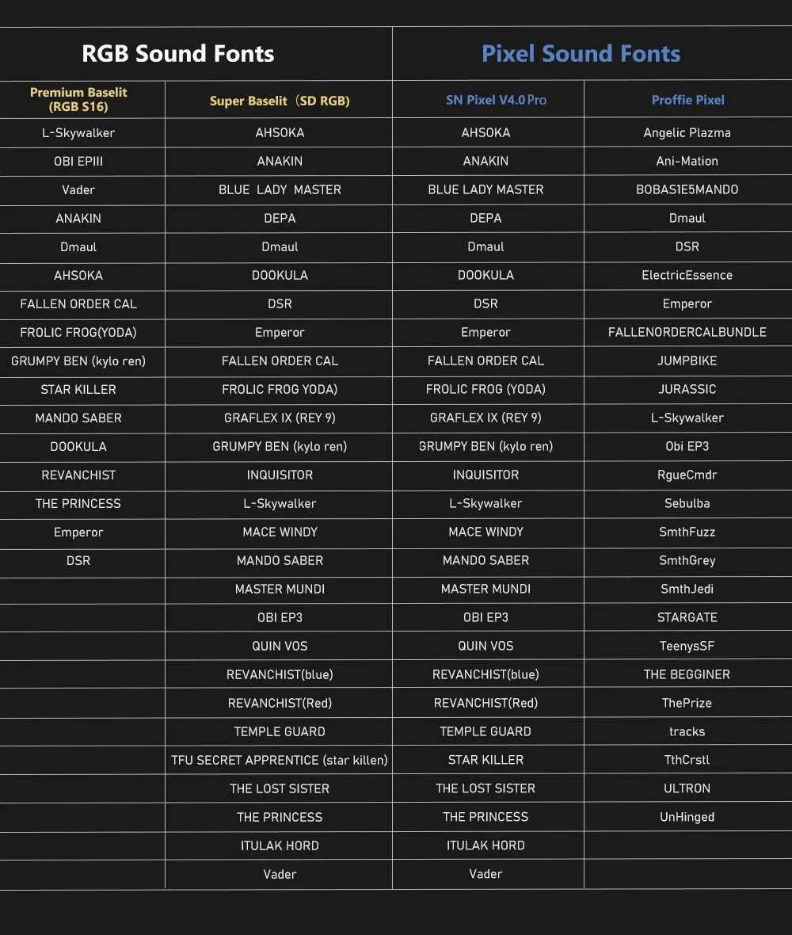Click the UnHinged font cell
The height and width of the screenshot is (935, 792).
point(687,817)
